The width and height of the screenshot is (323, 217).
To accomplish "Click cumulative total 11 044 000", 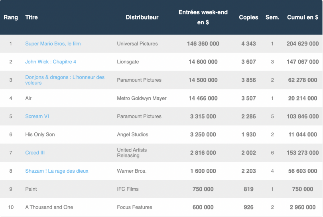I will tap(303, 134).
